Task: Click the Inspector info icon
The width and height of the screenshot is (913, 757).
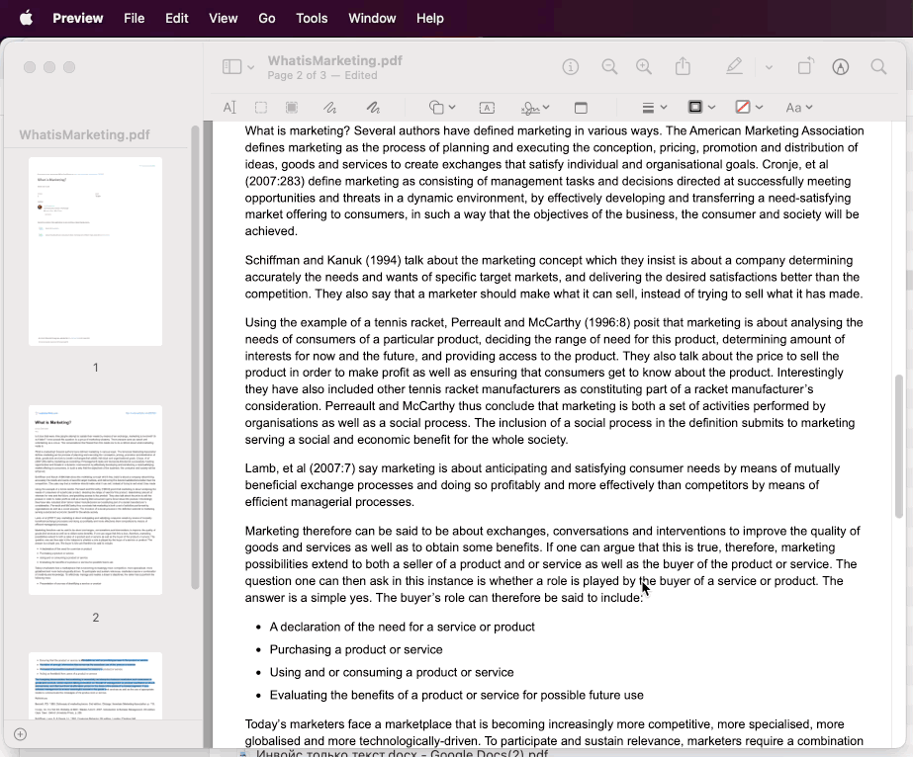Action: coord(571,67)
